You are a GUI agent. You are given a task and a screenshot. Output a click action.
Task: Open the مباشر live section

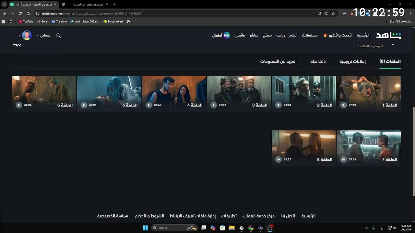pyautogui.click(x=254, y=35)
